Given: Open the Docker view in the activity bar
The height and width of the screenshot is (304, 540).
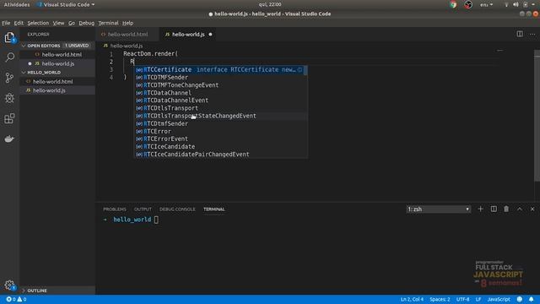Looking at the screenshot, I should [x=9, y=138].
